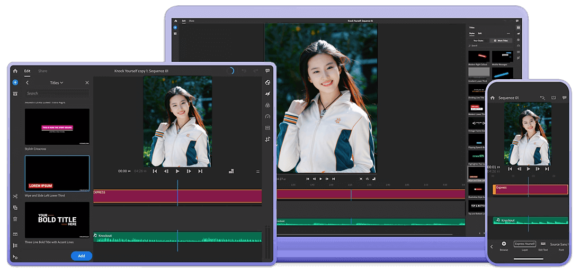The width and height of the screenshot is (580, 269).
Task: Open the project panel icon on tablet
Action: (x=15, y=94)
